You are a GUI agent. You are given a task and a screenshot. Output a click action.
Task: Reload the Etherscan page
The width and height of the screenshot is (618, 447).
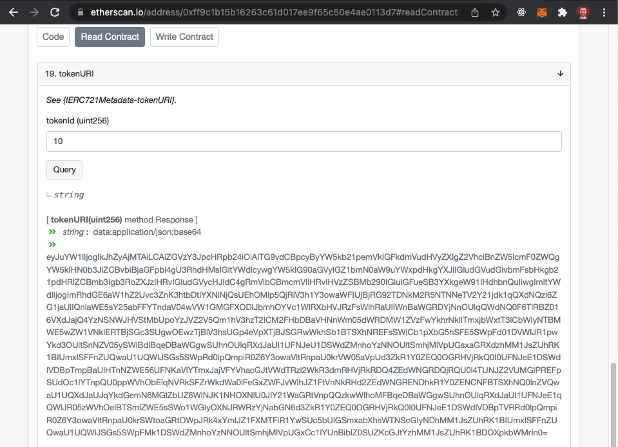click(55, 12)
